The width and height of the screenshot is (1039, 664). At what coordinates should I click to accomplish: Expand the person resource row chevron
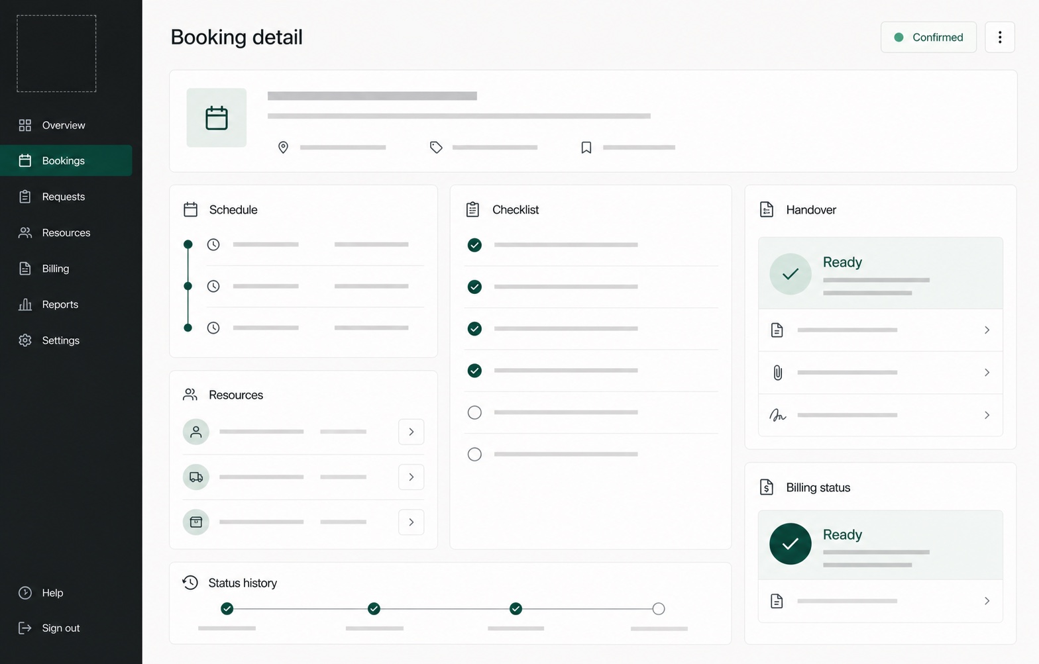click(411, 432)
